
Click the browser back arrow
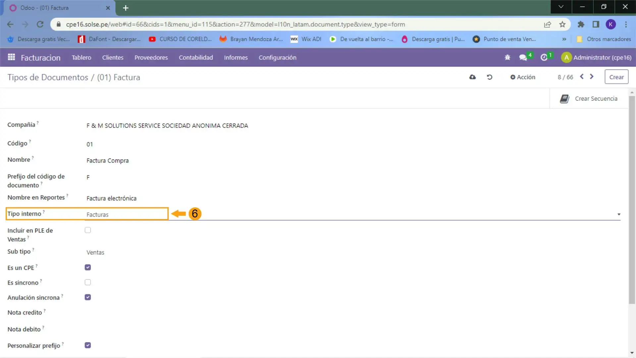point(10,24)
